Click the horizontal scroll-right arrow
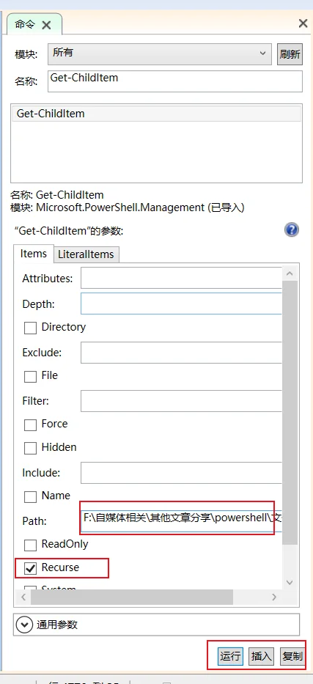Image resolution: width=313 pixels, height=684 pixels. coord(274,597)
